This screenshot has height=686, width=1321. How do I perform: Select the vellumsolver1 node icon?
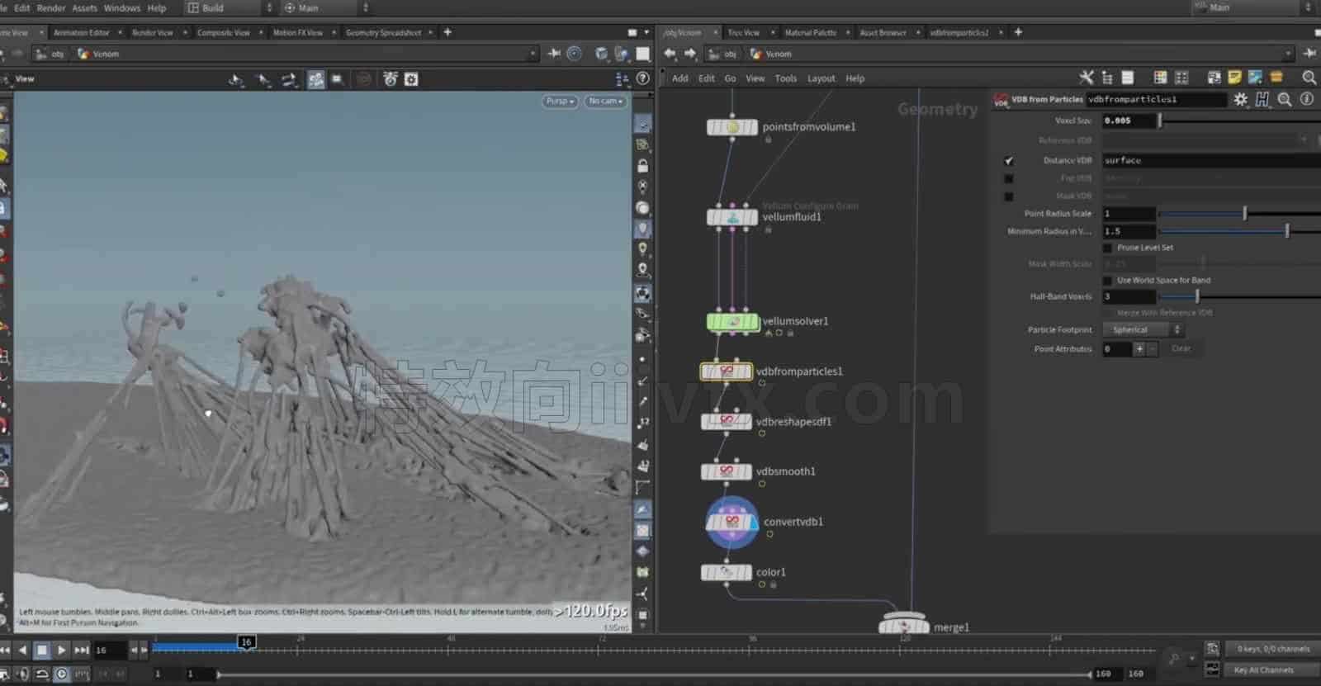732,321
